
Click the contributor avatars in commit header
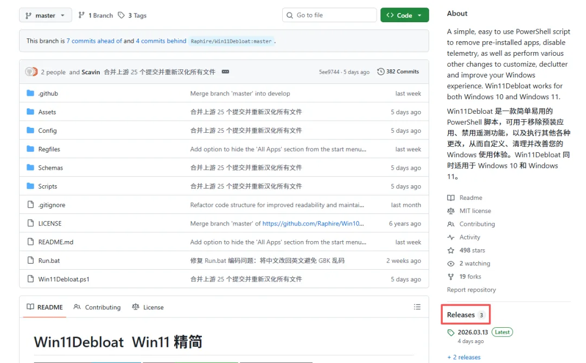coord(31,72)
